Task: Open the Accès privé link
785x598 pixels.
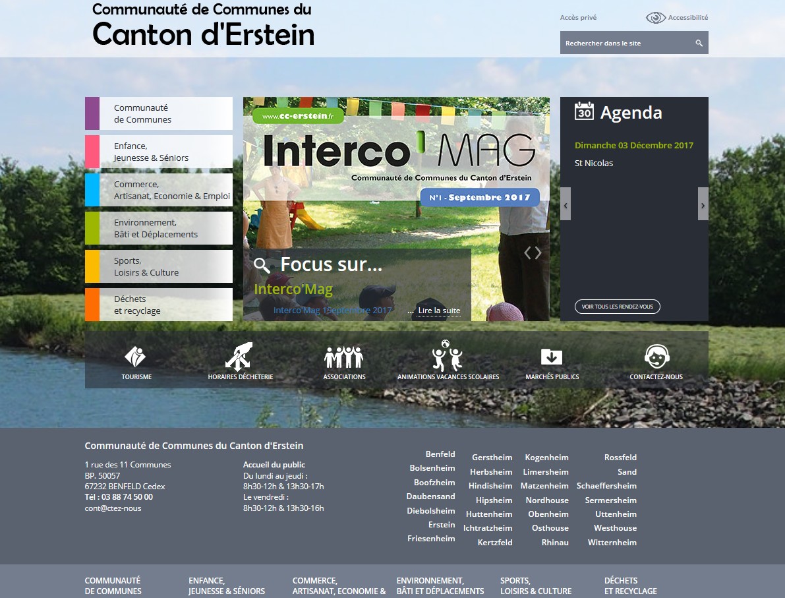Action: 578,18
